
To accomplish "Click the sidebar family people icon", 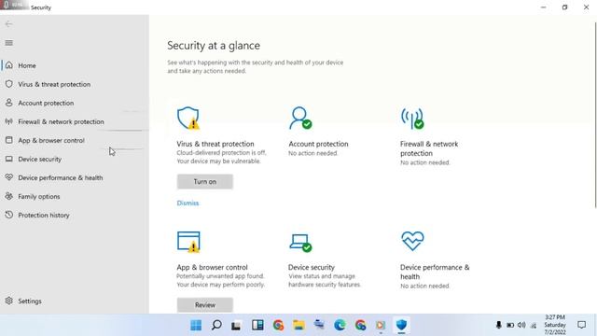I will (x=9, y=196).
